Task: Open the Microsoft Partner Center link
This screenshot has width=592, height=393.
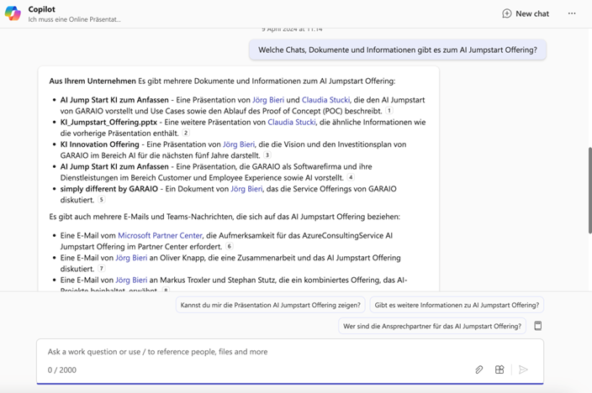Action: click(x=160, y=236)
